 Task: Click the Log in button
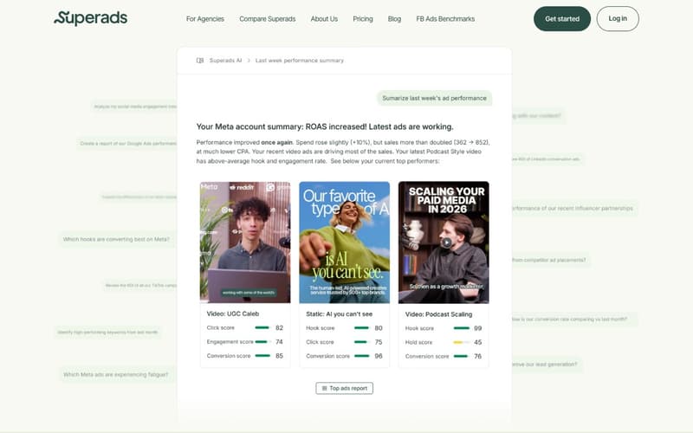618,18
